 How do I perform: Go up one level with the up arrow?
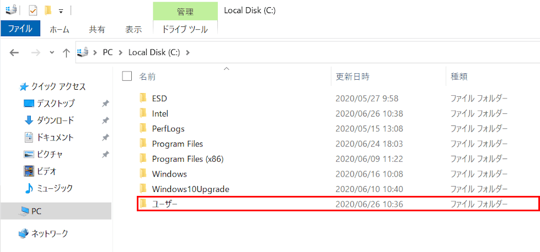[x=66, y=52]
